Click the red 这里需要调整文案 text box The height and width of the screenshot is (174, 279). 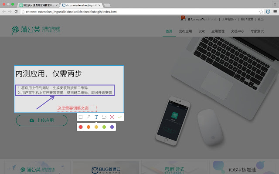[x=77, y=108]
